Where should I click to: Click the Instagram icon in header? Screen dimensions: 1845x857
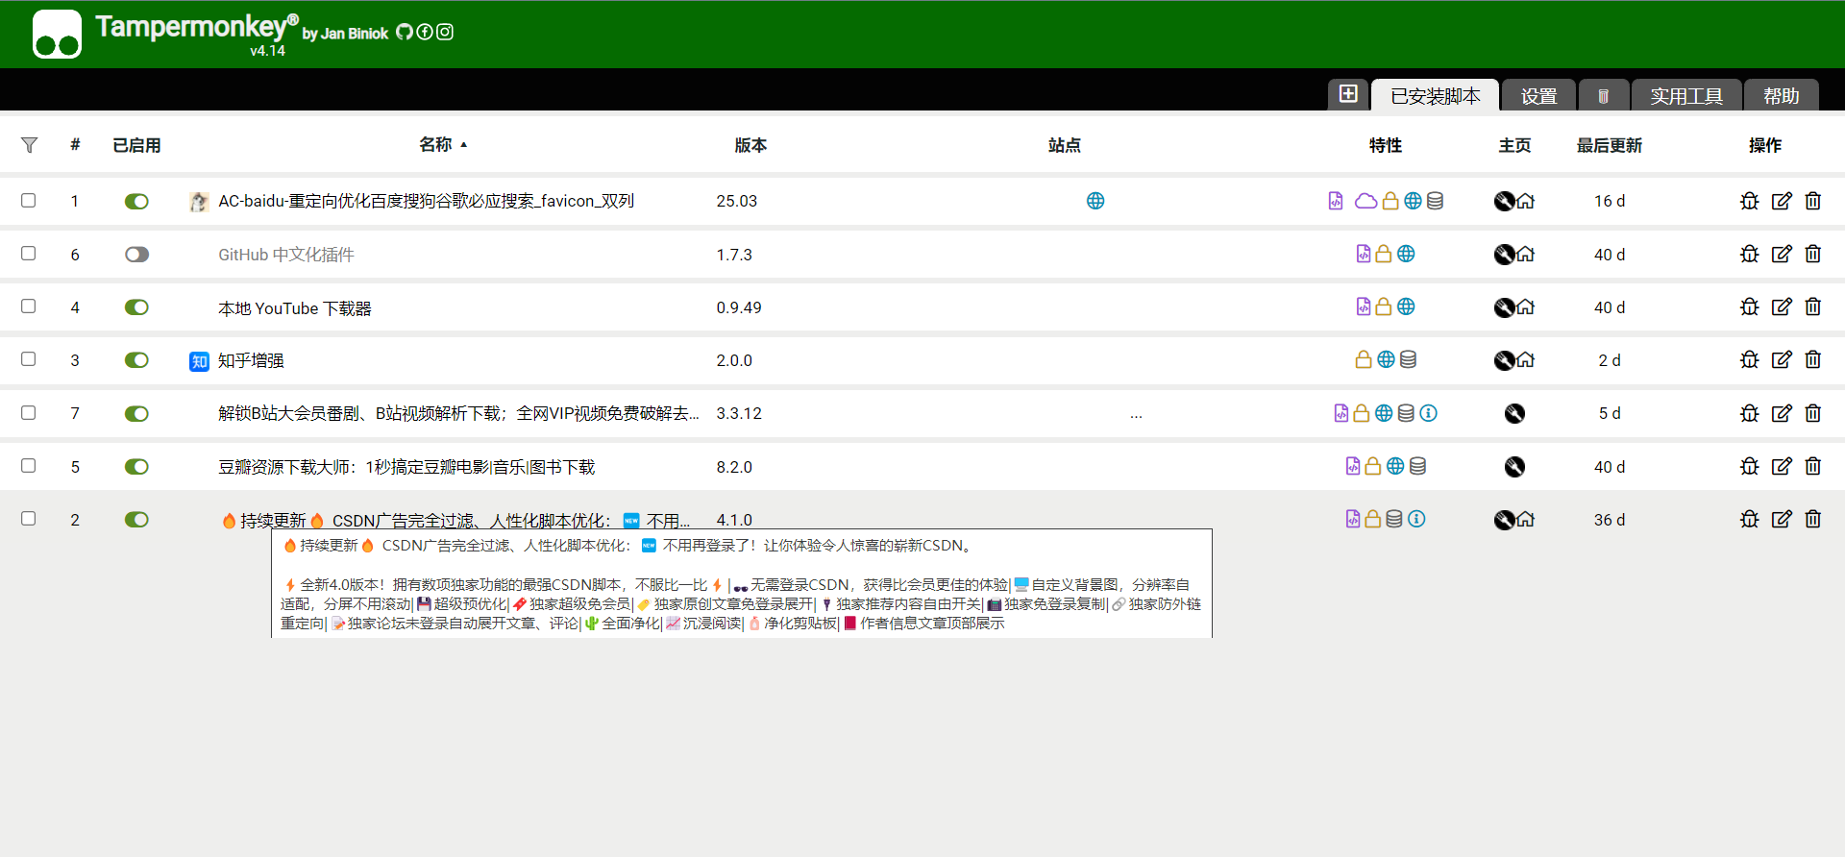tap(445, 32)
